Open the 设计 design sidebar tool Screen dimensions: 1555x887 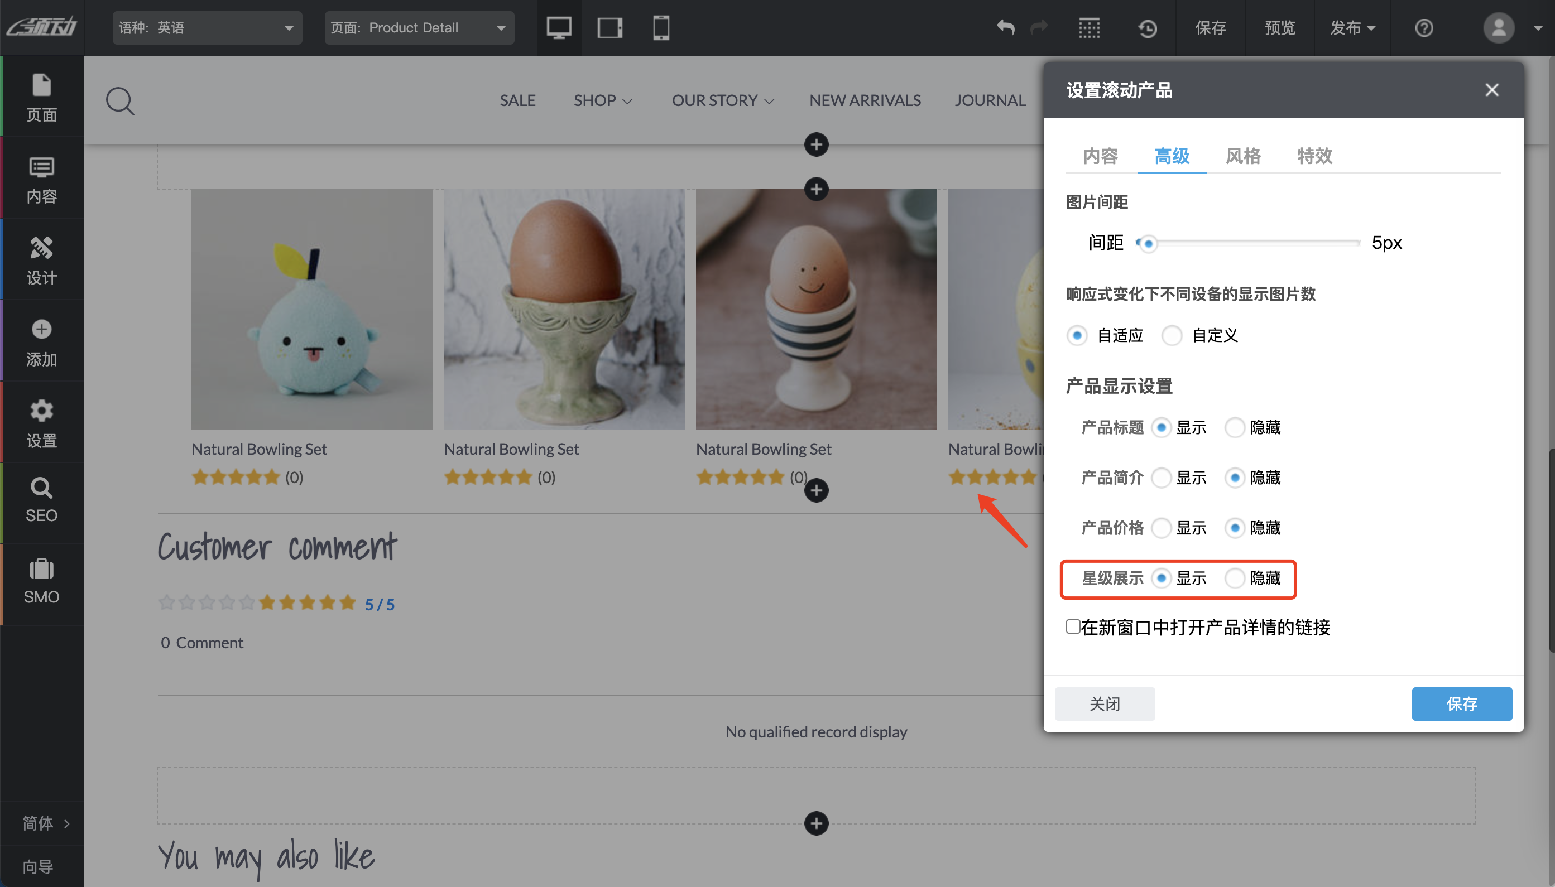[41, 261]
